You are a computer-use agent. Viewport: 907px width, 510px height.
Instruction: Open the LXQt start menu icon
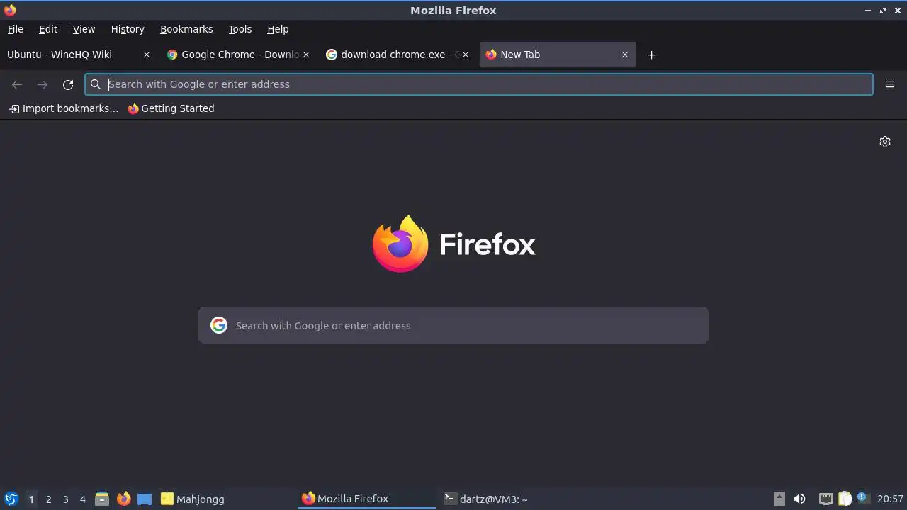coord(11,499)
